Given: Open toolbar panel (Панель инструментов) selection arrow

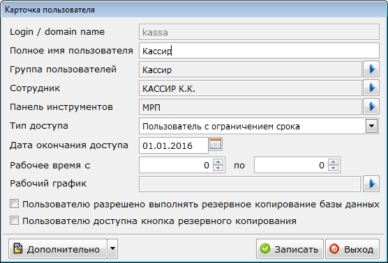Looking at the screenshot, I should 371,106.
